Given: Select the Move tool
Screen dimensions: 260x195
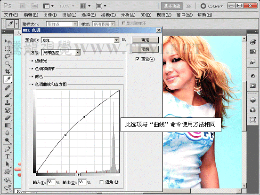Looking at the screenshot, I should coord(7,41).
